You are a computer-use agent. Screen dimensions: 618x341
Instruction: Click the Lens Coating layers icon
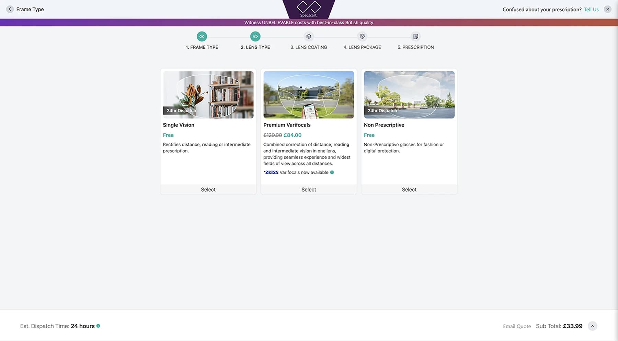(x=309, y=36)
